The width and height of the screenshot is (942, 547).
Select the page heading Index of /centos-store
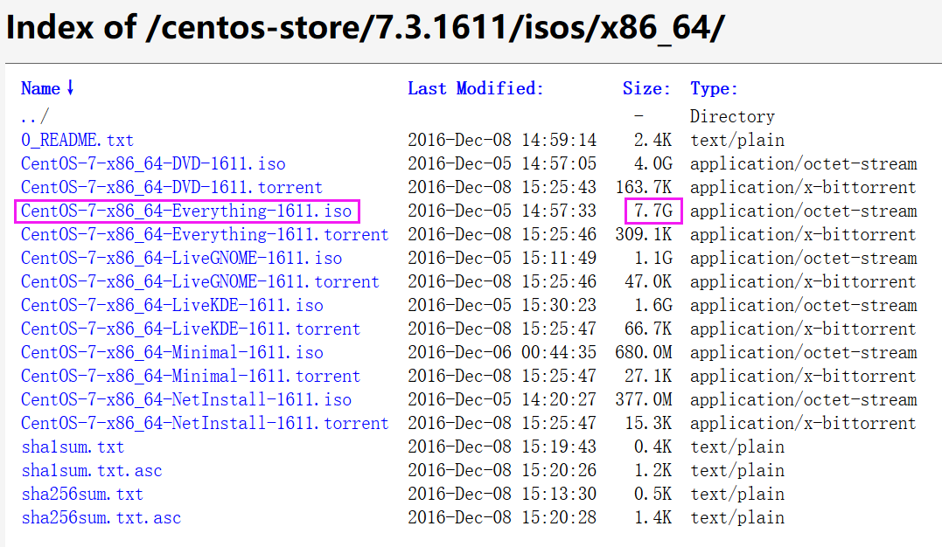[366, 28]
